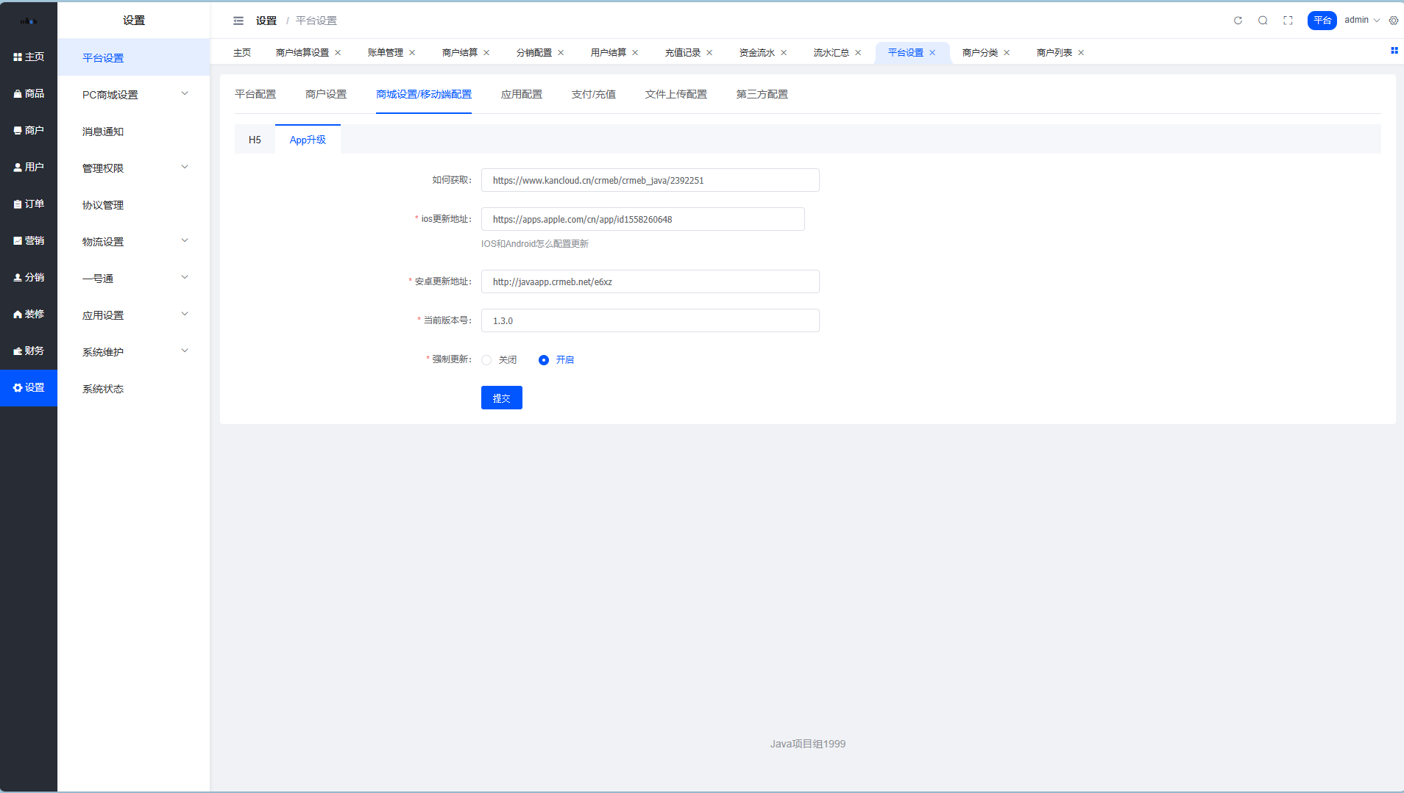Image resolution: width=1404 pixels, height=793 pixels.
Task: Expand the 物流设置 submenu
Action: (133, 242)
